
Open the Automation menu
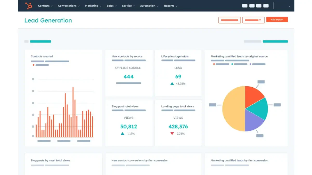click(x=149, y=6)
